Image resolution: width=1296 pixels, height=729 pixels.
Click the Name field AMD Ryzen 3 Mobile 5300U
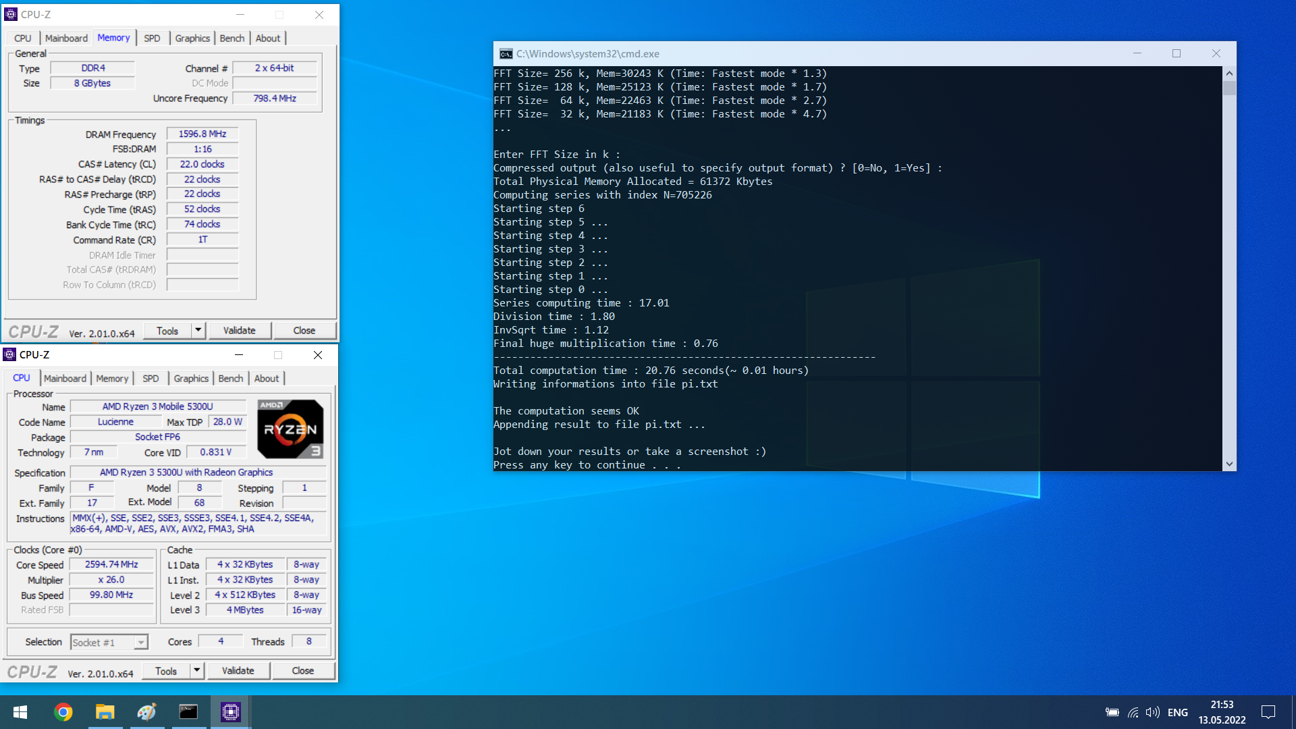point(158,406)
